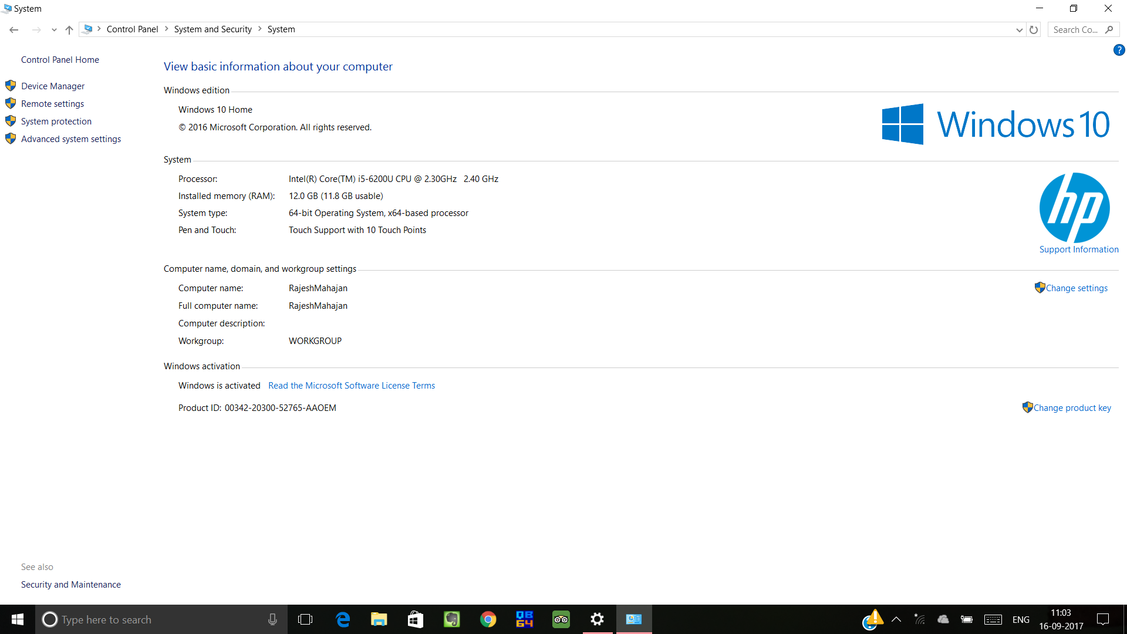Focus the Search Control Panel box

point(1084,29)
